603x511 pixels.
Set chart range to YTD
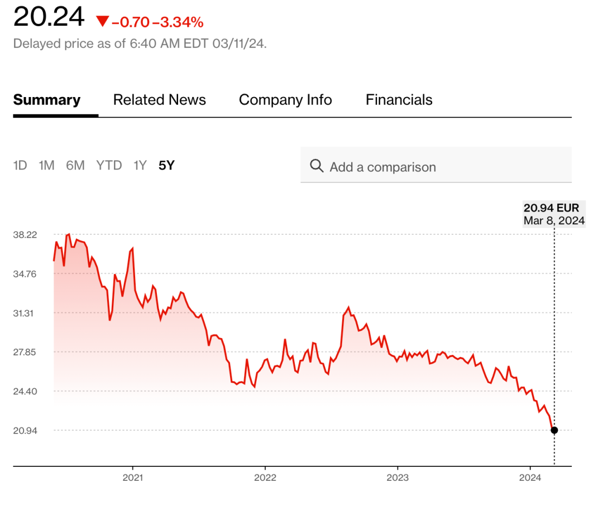(109, 165)
